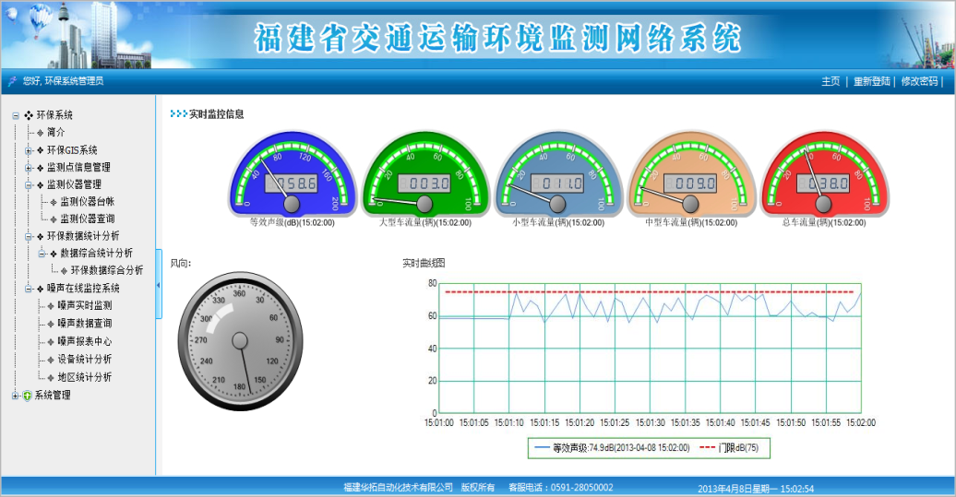956x497 pixels.
Task: Open 监测仪器查询 in the tree
Action: [x=87, y=219]
